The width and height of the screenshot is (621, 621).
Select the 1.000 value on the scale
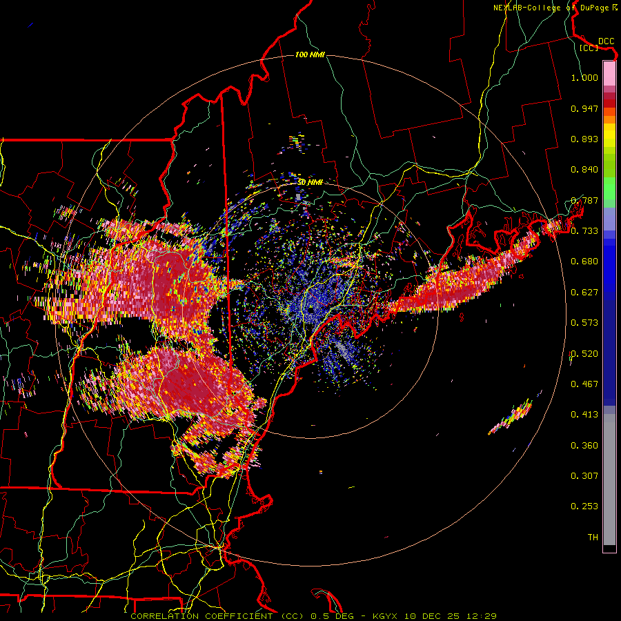tap(584, 77)
